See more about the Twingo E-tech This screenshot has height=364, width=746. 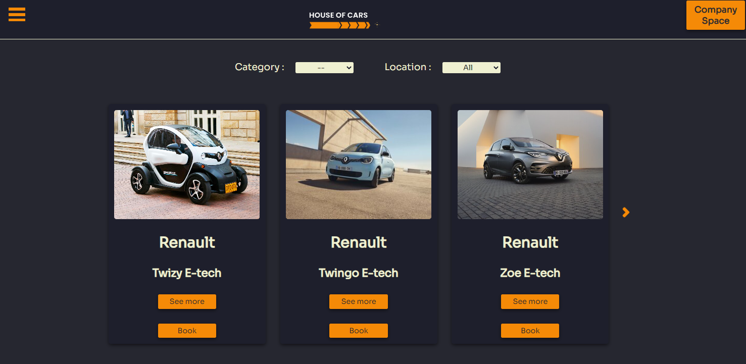click(359, 301)
